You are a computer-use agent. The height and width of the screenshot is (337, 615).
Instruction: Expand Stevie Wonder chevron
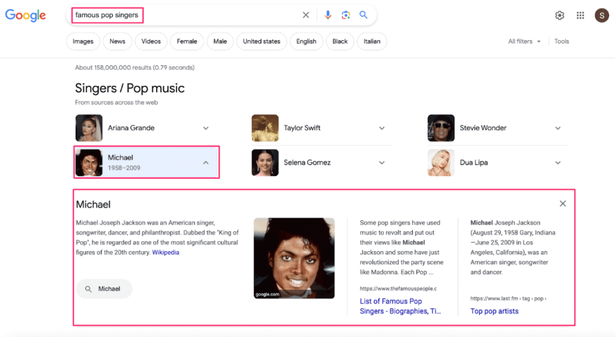(x=558, y=129)
